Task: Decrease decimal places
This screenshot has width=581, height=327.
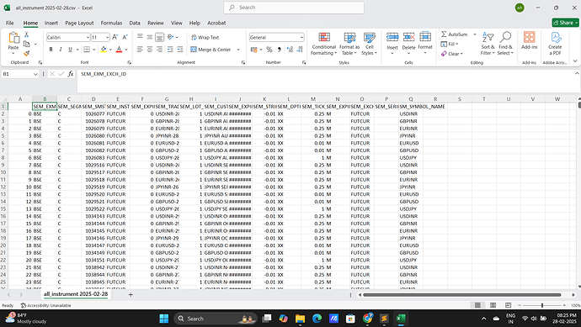Action: coord(300,50)
